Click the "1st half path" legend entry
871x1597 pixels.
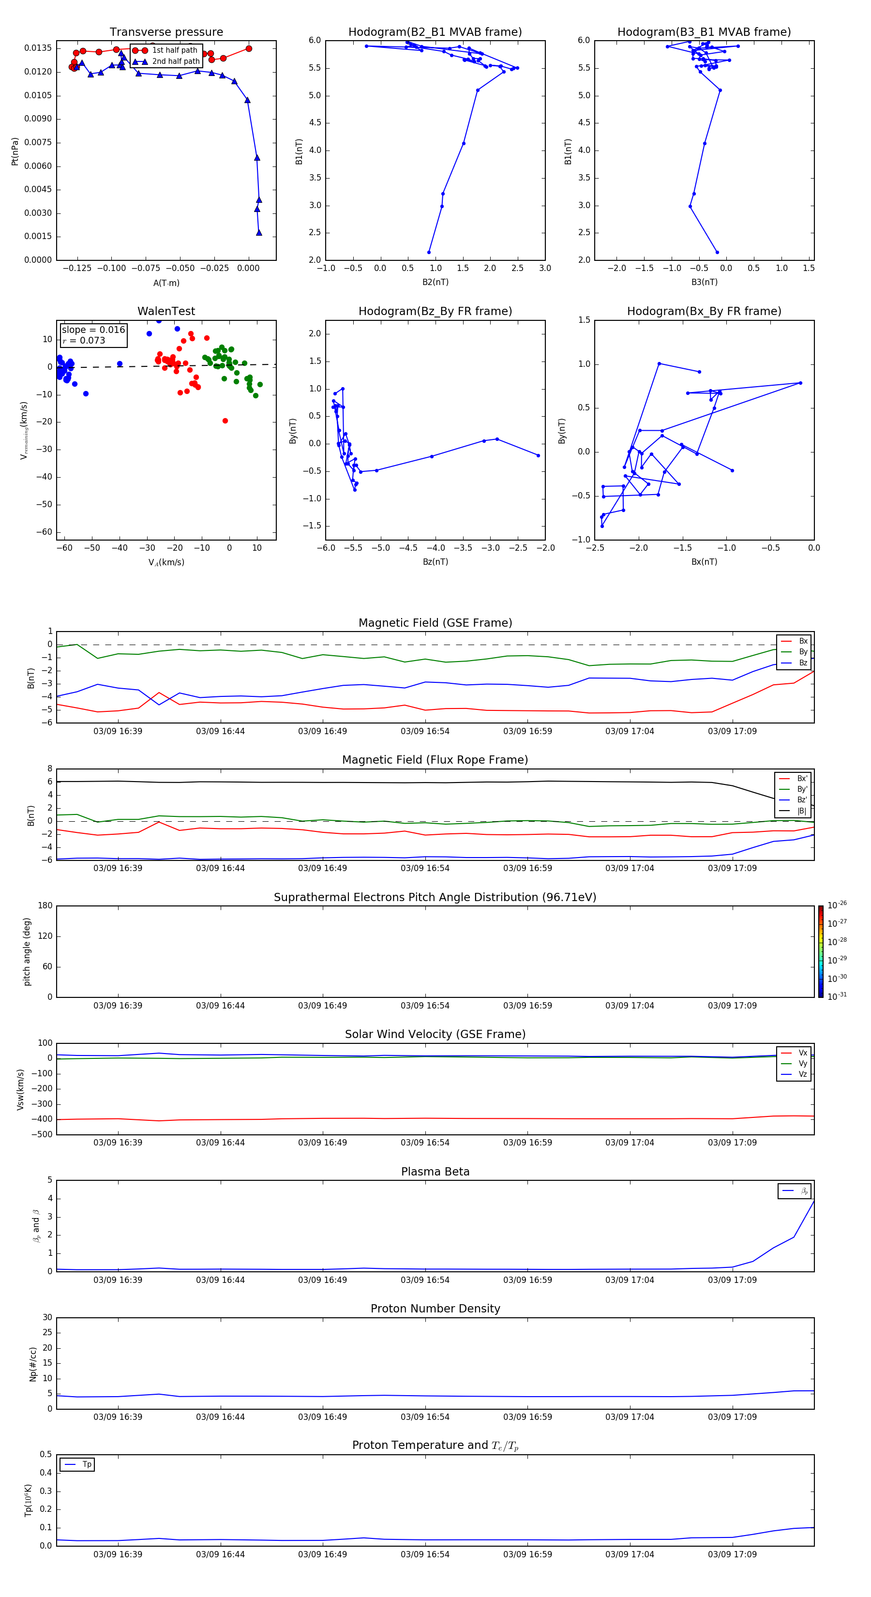(166, 50)
